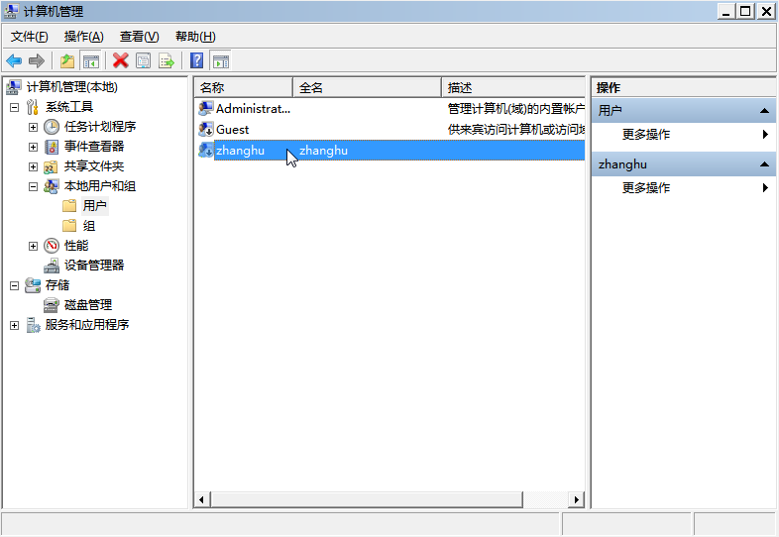Click 更多操作 under the zhanghu section
779x537 pixels.
tap(646, 188)
